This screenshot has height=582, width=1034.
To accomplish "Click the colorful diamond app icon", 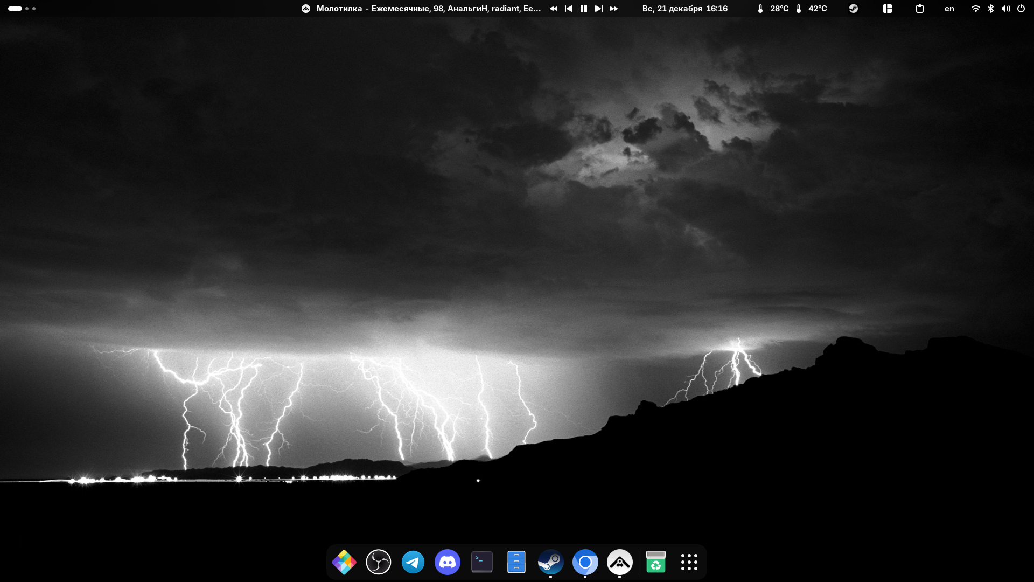I will [x=344, y=562].
